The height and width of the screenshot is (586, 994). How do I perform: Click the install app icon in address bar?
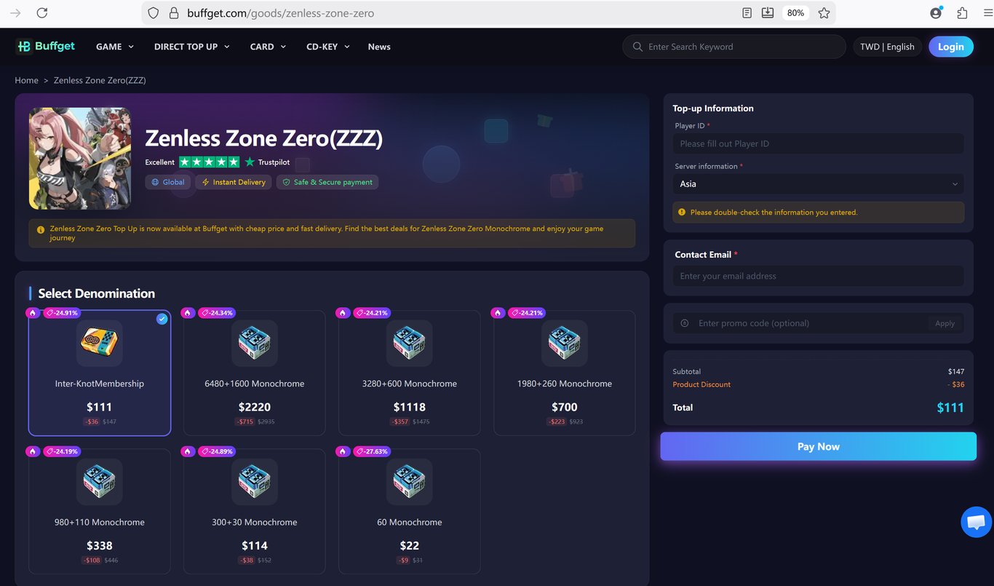[x=768, y=13]
